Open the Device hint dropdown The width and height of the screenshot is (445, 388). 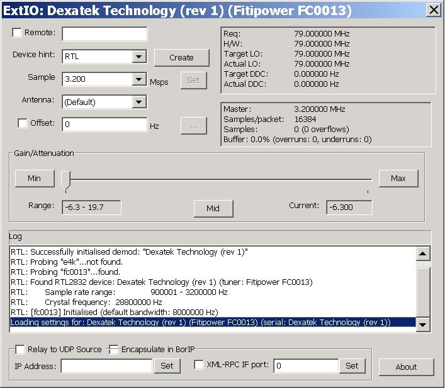pos(138,57)
